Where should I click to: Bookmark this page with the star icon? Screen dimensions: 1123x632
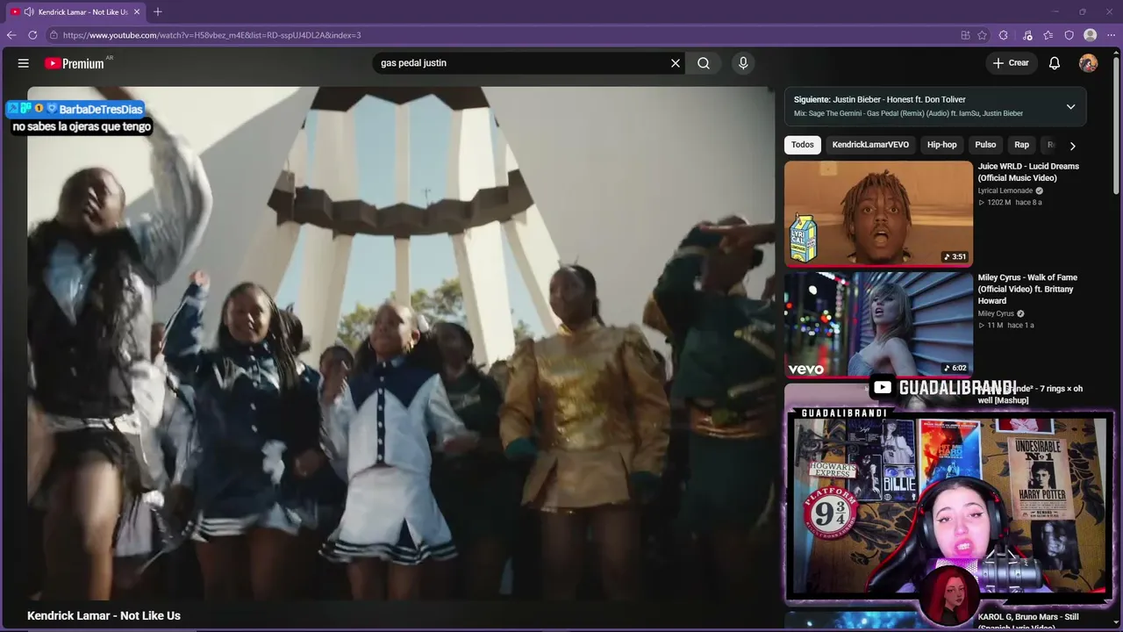983,35
